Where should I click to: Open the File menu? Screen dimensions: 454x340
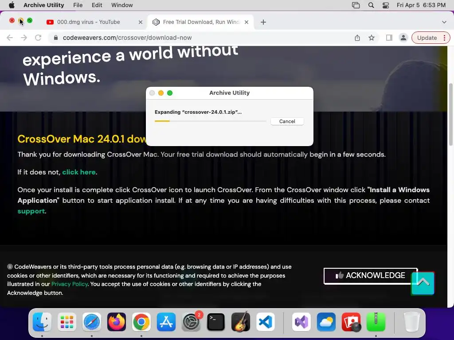[78, 5]
